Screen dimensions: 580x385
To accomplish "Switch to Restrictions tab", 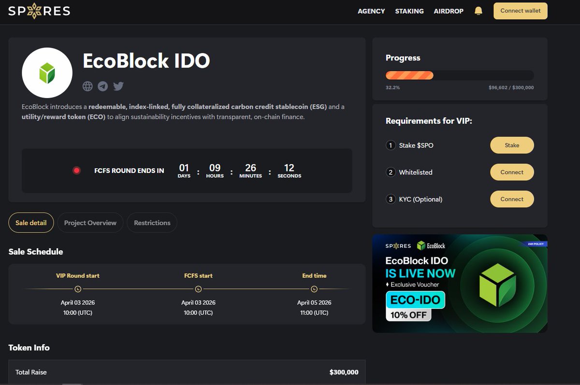I will point(152,223).
